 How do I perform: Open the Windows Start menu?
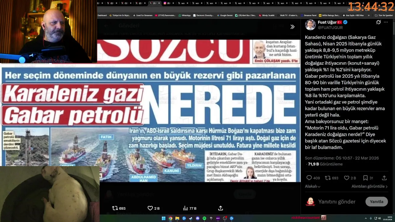point(164,218)
